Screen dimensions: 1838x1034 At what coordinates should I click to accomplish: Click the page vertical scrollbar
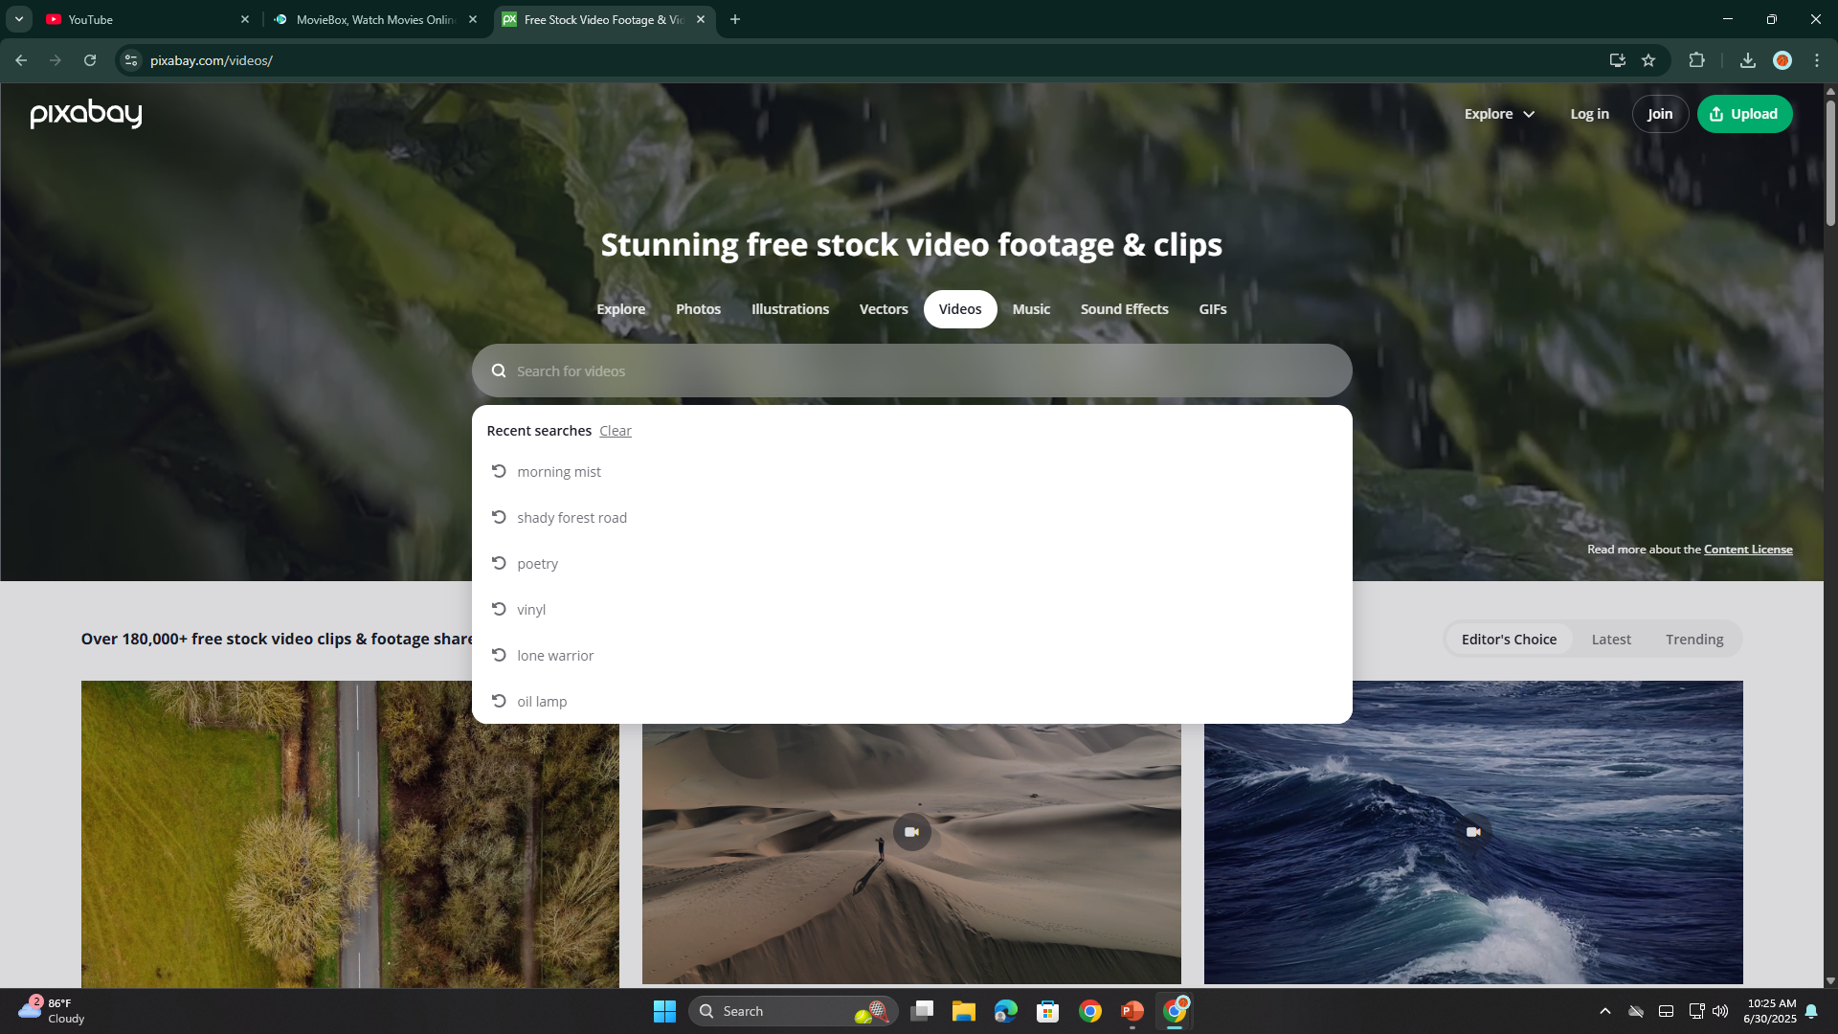(x=1830, y=163)
